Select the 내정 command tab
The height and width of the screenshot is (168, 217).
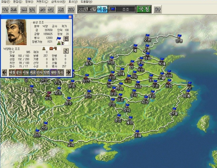pyautogui.click(x=12, y=72)
